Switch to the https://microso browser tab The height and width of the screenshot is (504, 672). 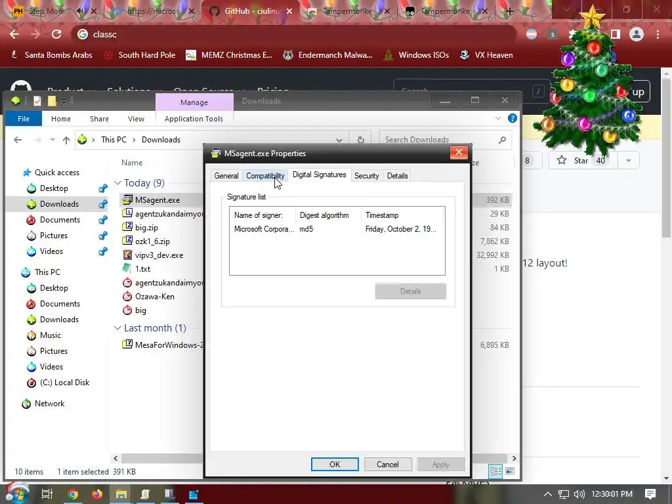click(x=153, y=11)
